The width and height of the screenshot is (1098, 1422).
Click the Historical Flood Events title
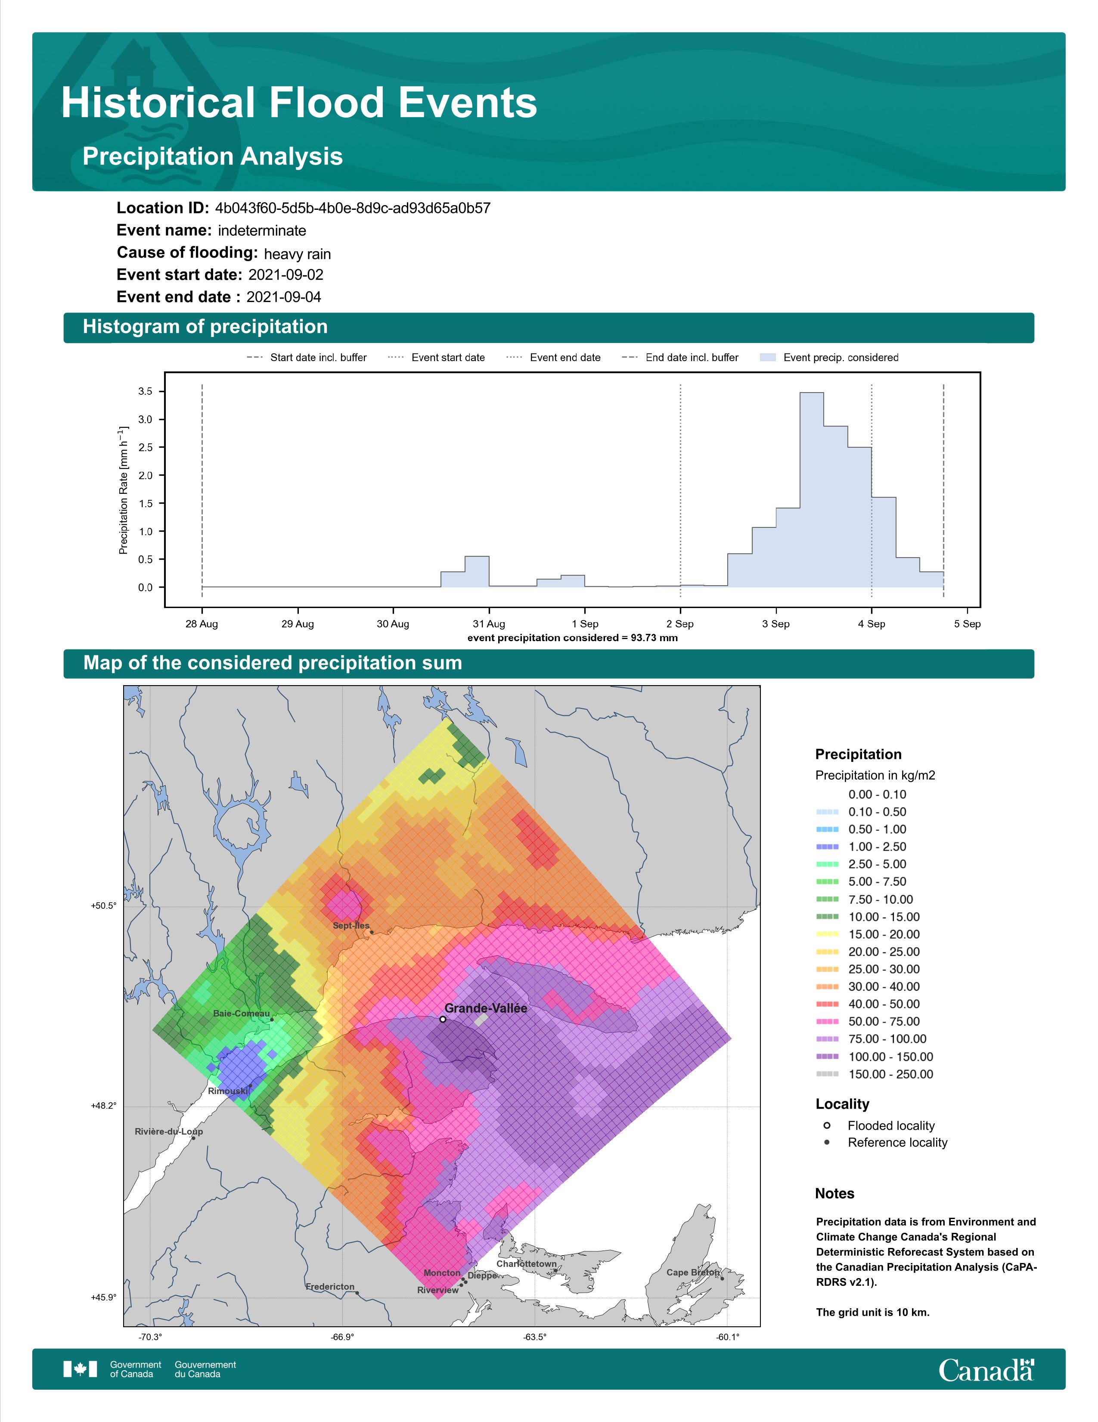[298, 103]
